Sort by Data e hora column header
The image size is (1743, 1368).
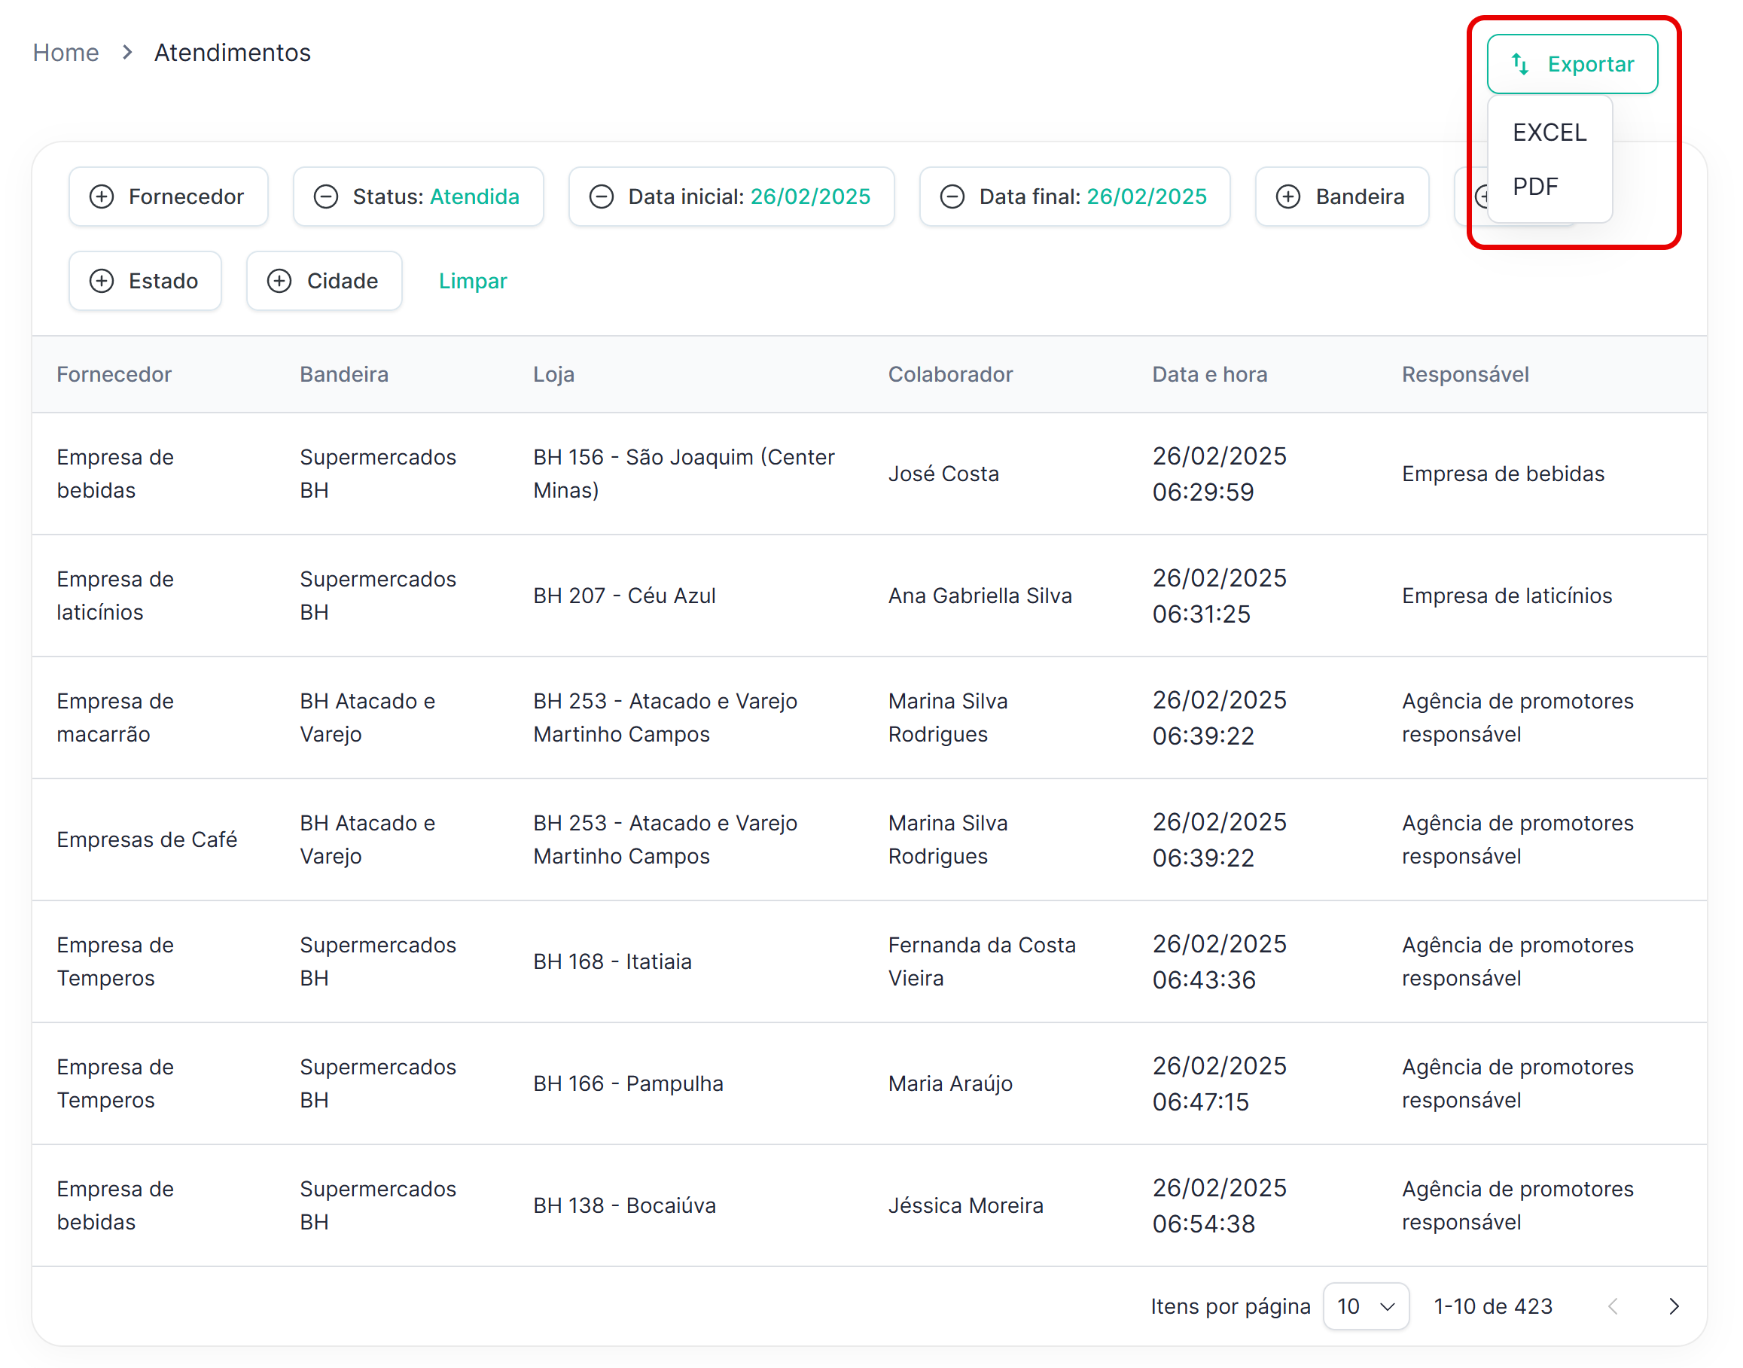click(x=1208, y=374)
